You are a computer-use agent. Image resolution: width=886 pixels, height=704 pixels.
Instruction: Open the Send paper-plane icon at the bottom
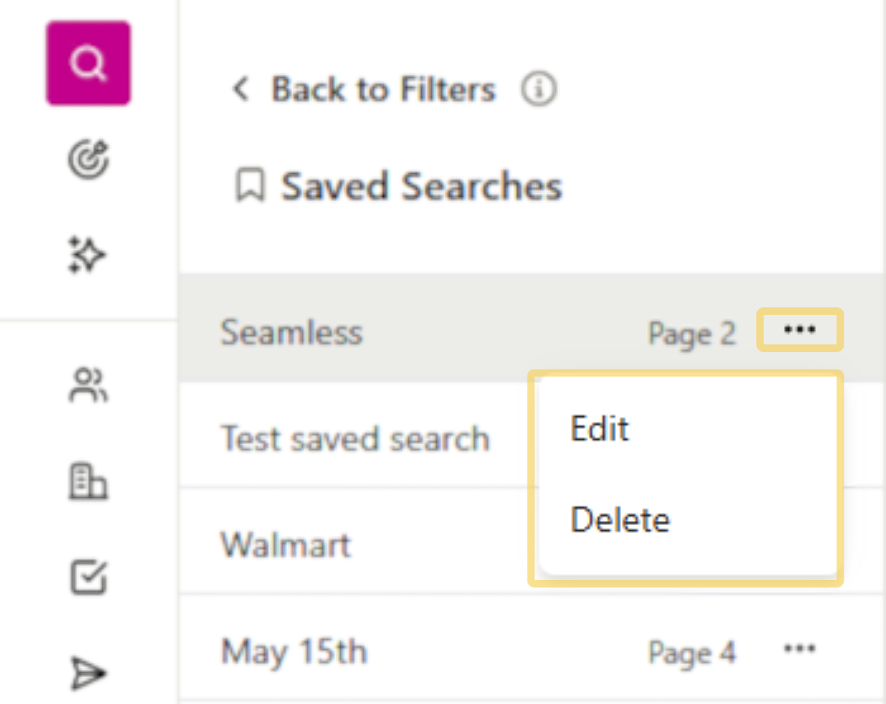point(88,673)
